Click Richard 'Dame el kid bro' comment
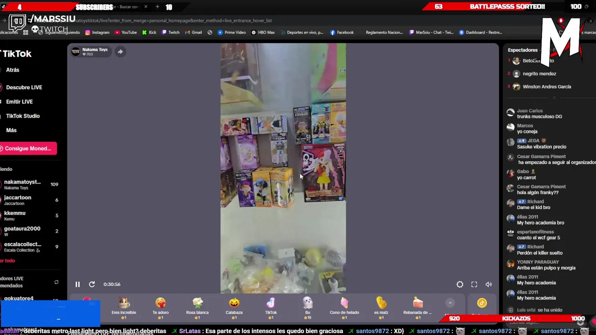 click(533, 205)
